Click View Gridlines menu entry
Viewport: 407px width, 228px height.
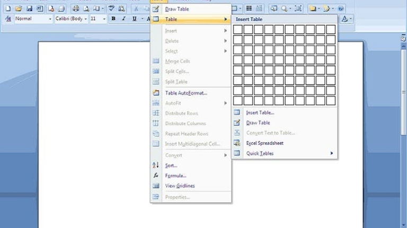180,186
